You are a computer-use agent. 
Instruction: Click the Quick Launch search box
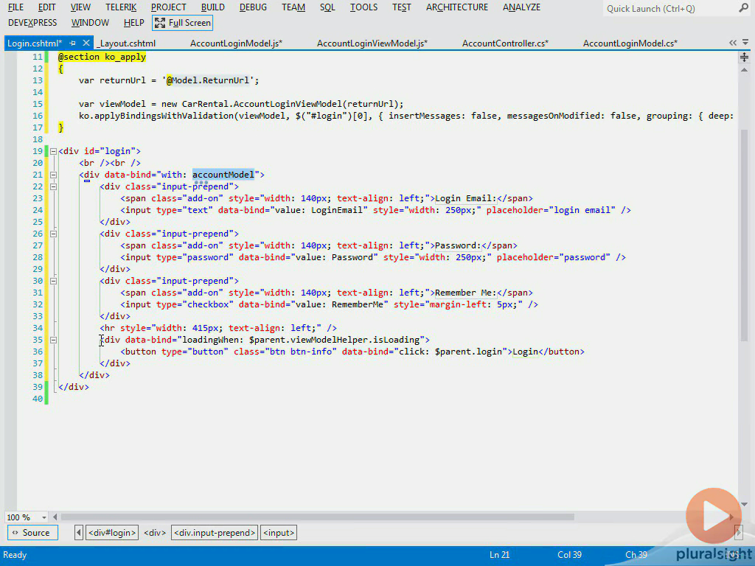click(x=669, y=9)
